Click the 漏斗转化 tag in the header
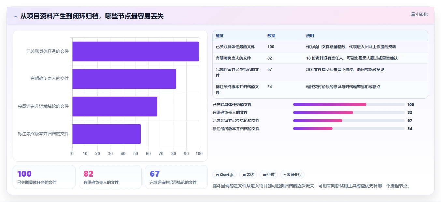Image resolution: width=441 pixels, height=202 pixels. click(419, 14)
